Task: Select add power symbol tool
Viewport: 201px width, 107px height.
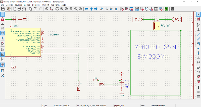Action: [x=198, y=30]
